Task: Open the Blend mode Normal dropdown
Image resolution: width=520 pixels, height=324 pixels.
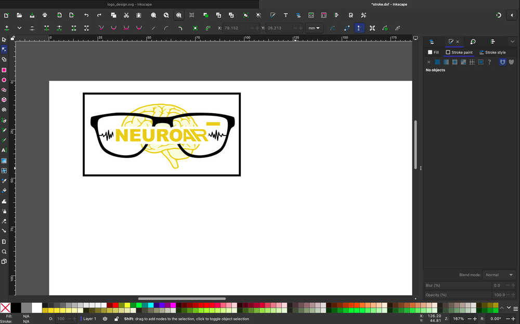Action: (x=499, y=275)
